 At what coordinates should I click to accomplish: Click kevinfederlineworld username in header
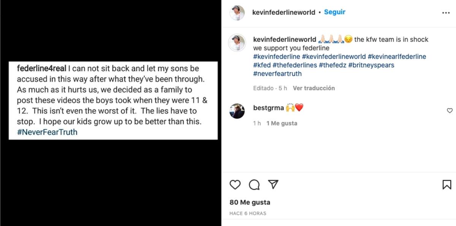(x=283, y=12)
